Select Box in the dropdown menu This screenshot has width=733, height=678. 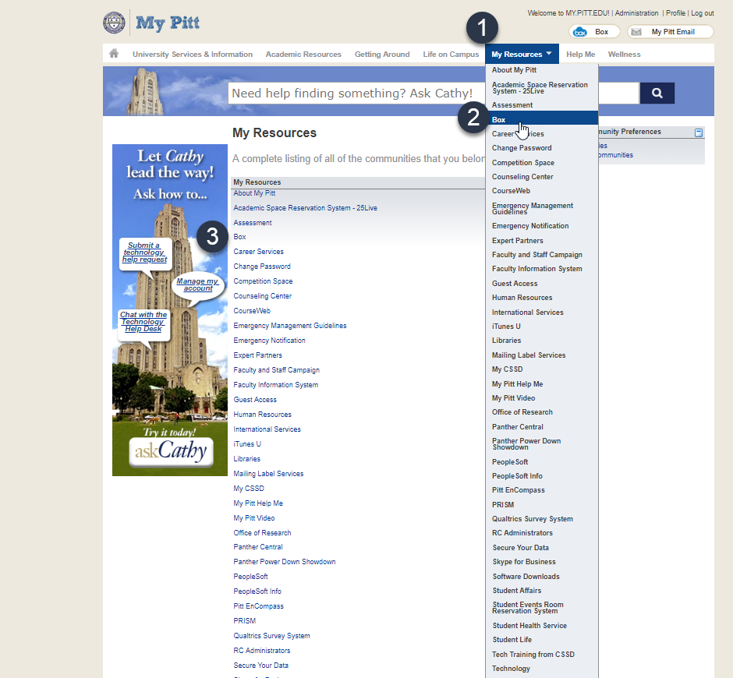point(542,119)
